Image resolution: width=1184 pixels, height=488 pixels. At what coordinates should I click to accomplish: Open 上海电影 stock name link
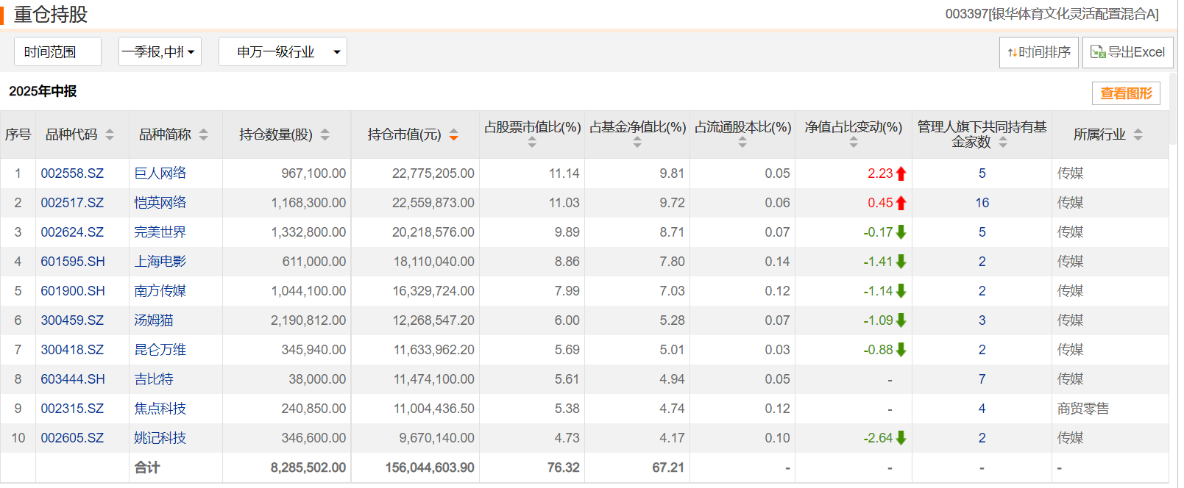tap(160, 262)
